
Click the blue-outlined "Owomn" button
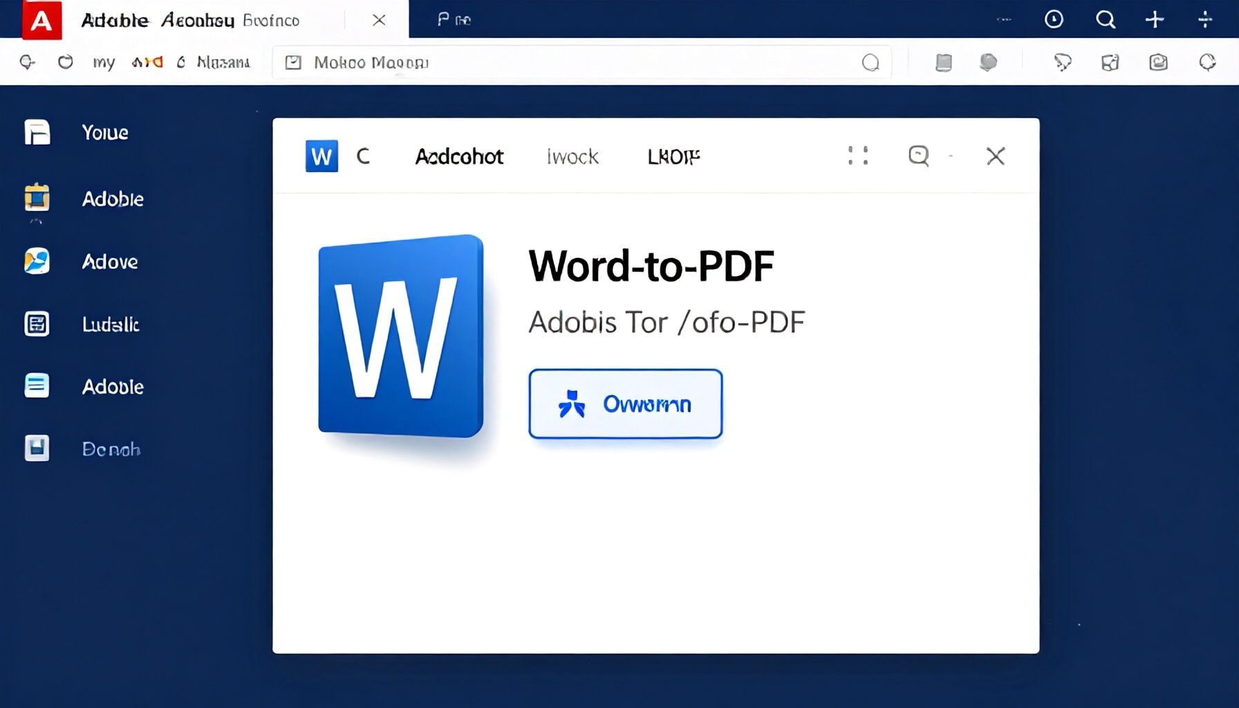626,404
